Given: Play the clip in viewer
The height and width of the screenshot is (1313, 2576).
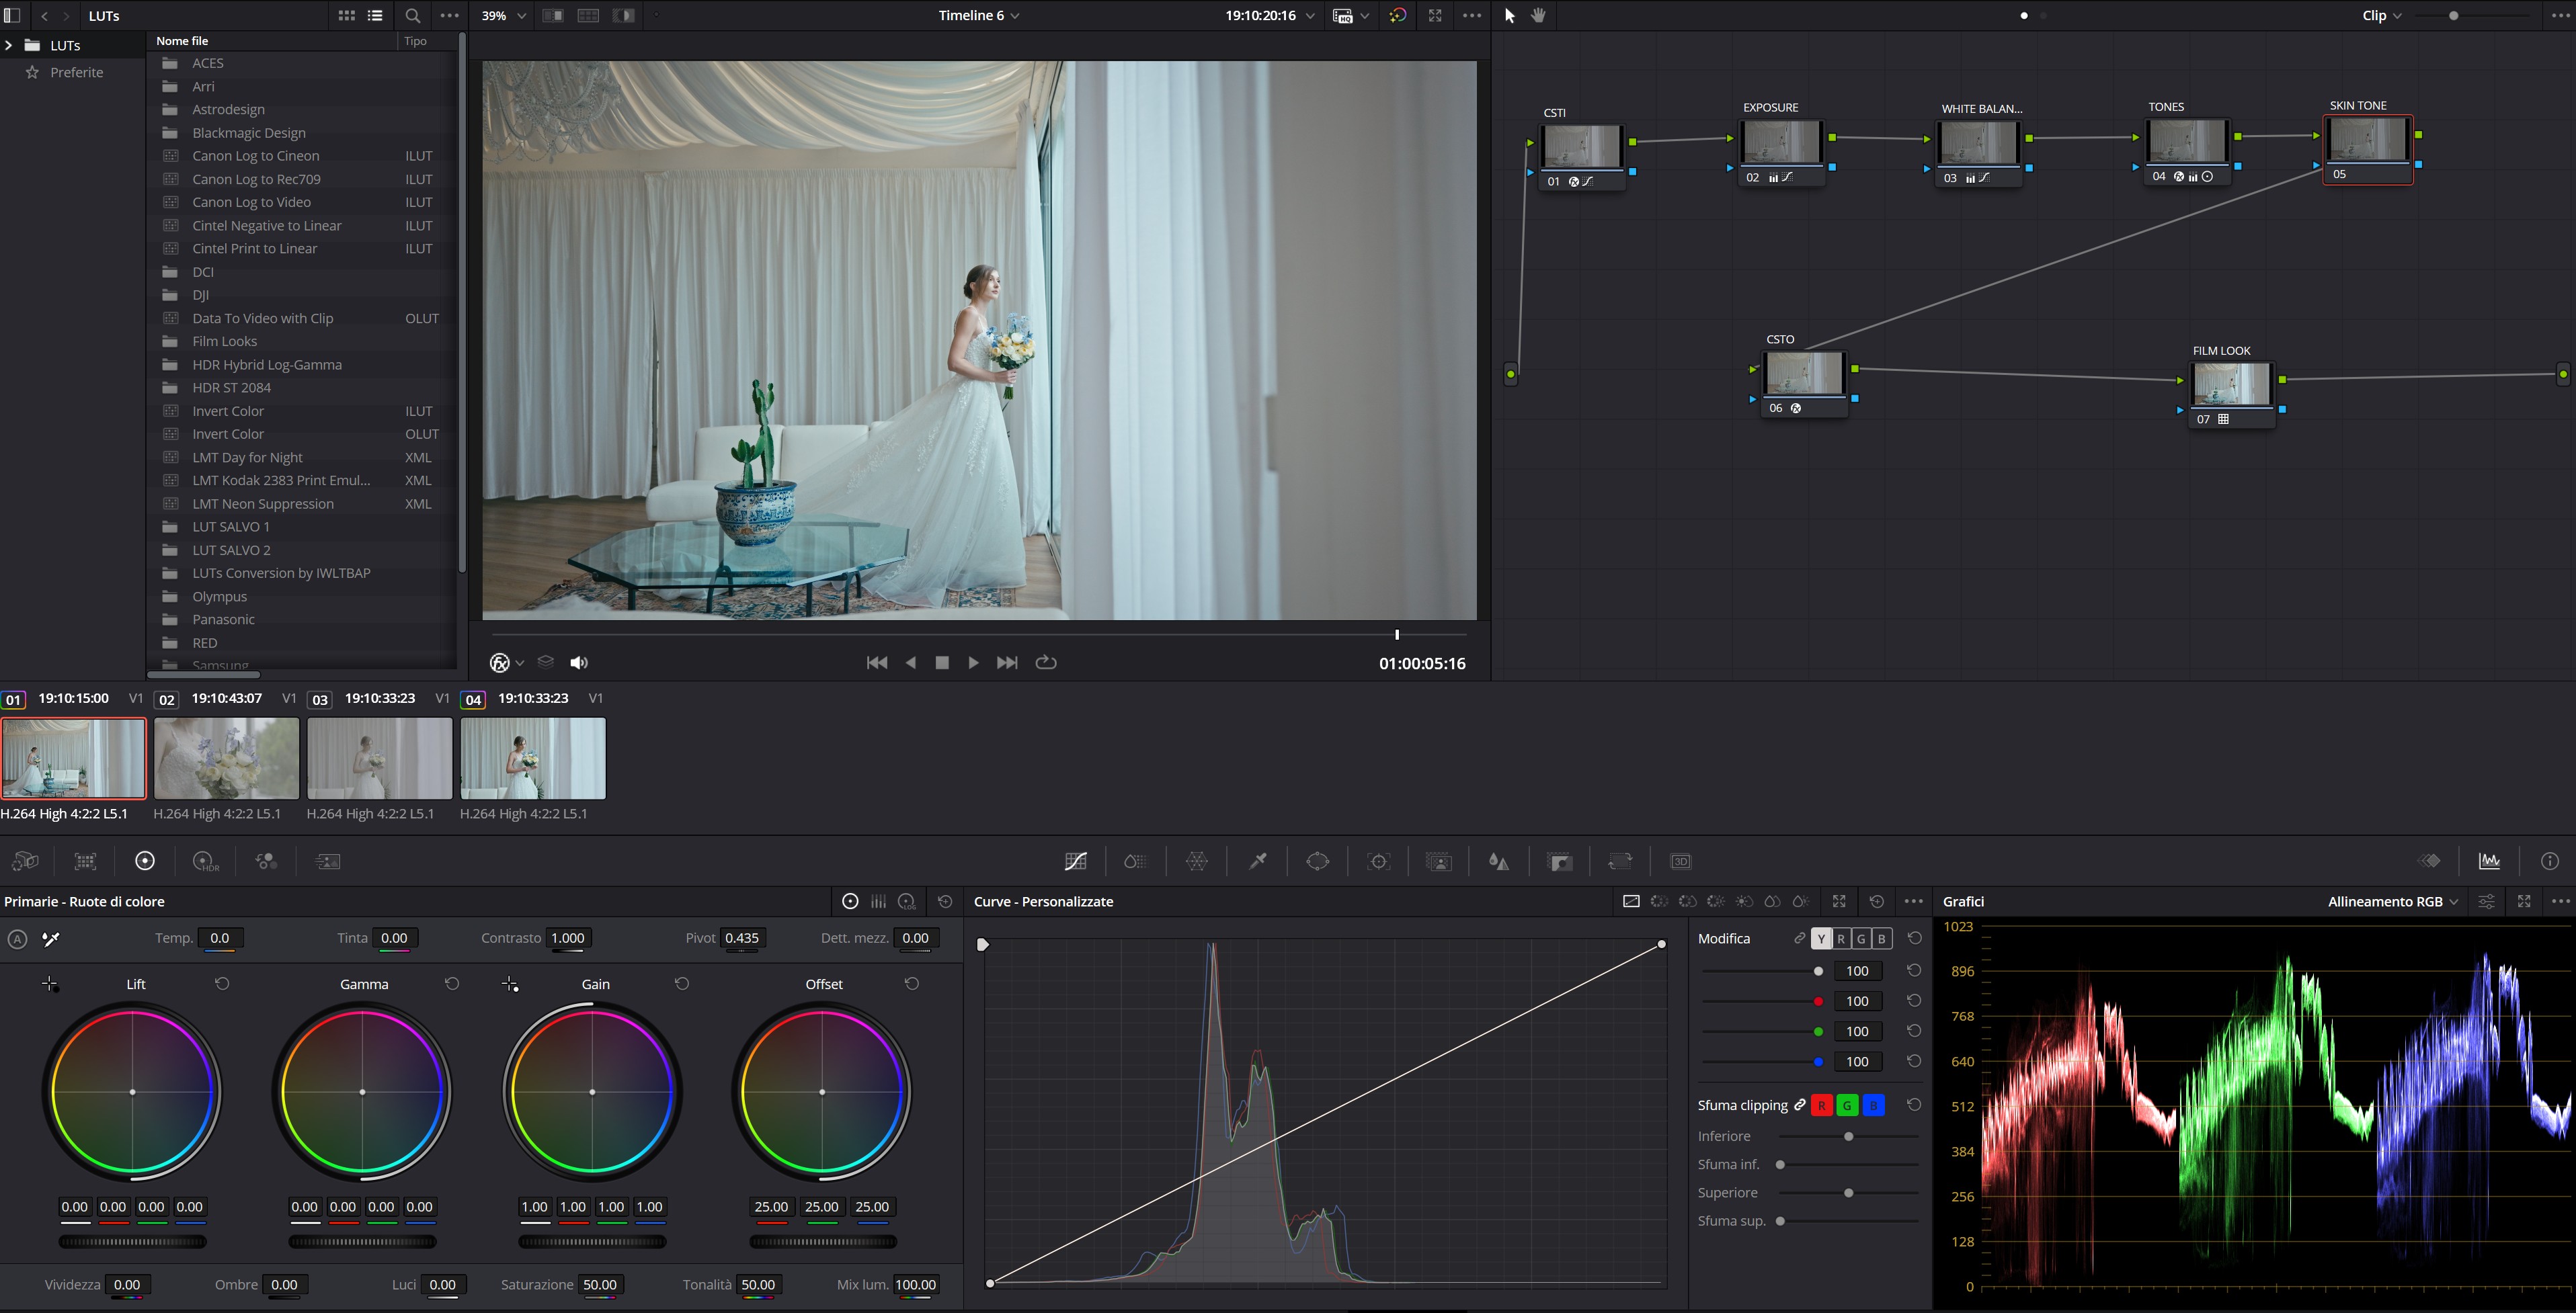Looking at the screenshot, I should tap(973, 663).
